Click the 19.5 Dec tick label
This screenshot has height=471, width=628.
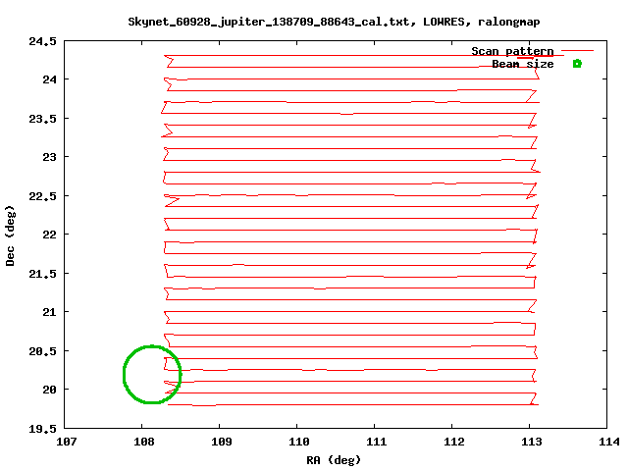(x=42, y=429)
